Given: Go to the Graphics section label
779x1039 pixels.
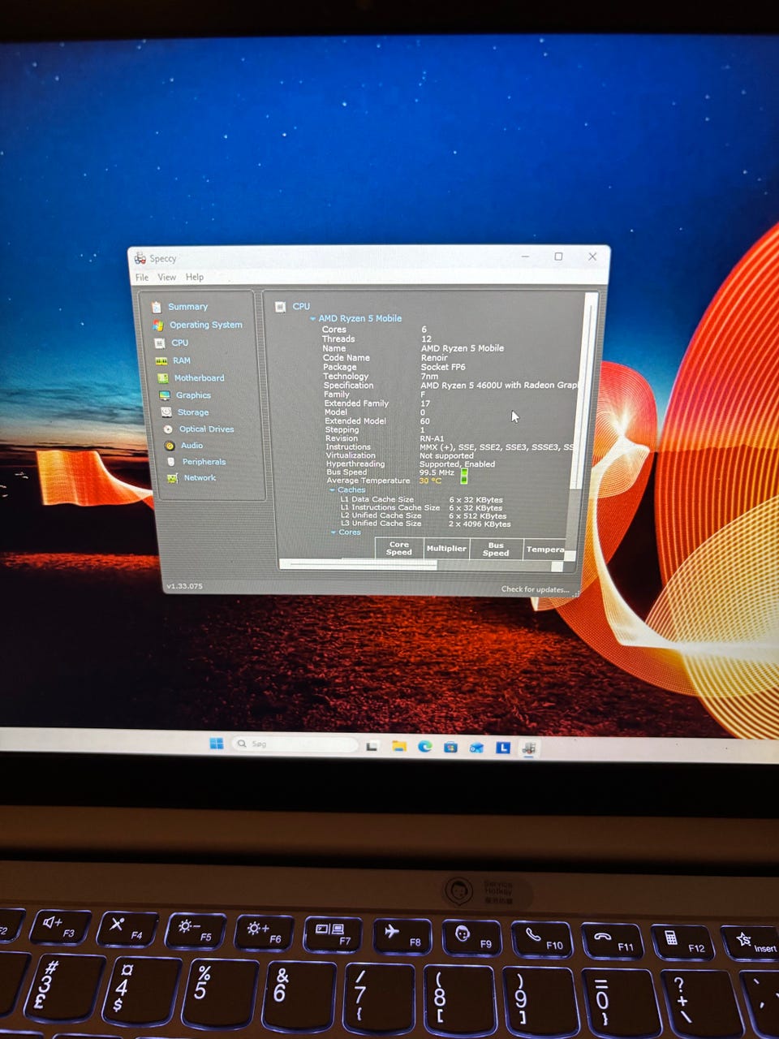Looking at the screenshot, I should 193,395.
